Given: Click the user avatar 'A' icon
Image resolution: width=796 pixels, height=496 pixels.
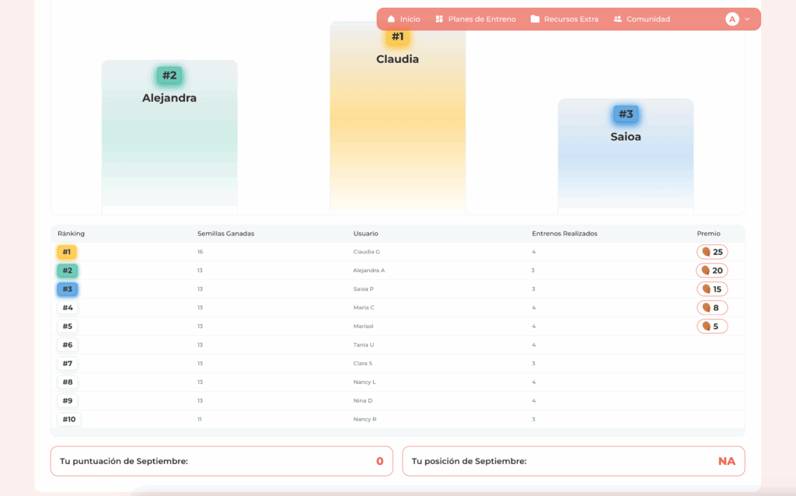Looking at the screenshot, I should coord(731,19).
